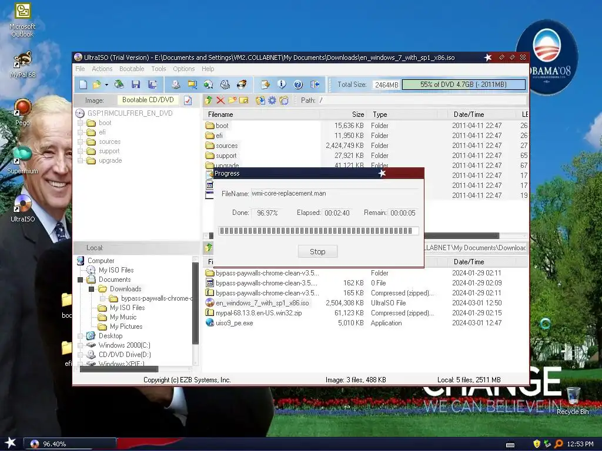The height and width of the screenshot is (451, 602).
Task: Select en_windows_7_with_sp1_x86.iso in local files
Action: click(x=262, y=303)
